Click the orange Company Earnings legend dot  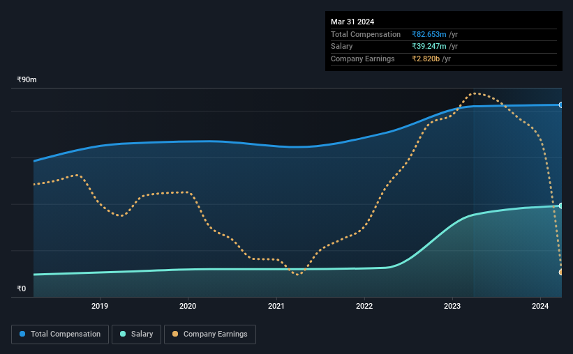coord(175,334)
